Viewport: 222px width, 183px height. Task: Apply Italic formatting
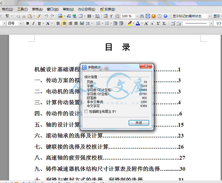(x=33, y=23)
